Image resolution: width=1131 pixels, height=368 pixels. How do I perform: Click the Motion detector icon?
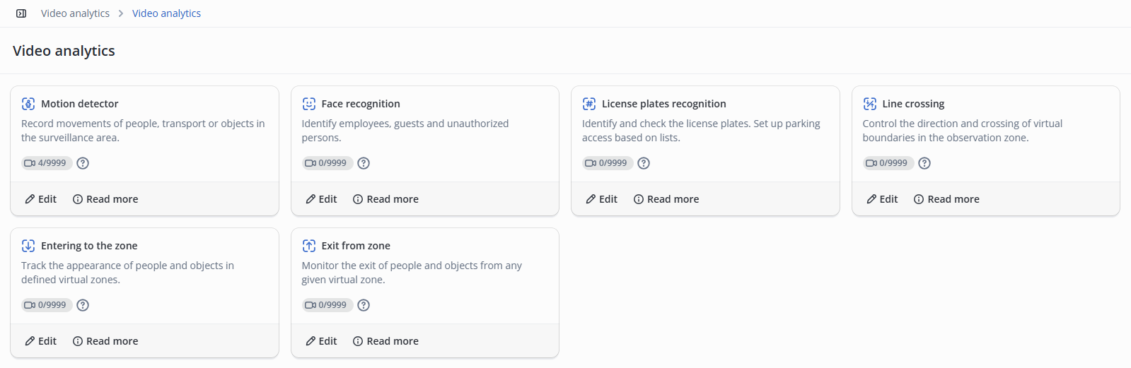tap(28, 104)
